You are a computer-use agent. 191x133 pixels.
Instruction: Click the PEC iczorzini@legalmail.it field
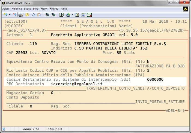[x=77, y=84]
